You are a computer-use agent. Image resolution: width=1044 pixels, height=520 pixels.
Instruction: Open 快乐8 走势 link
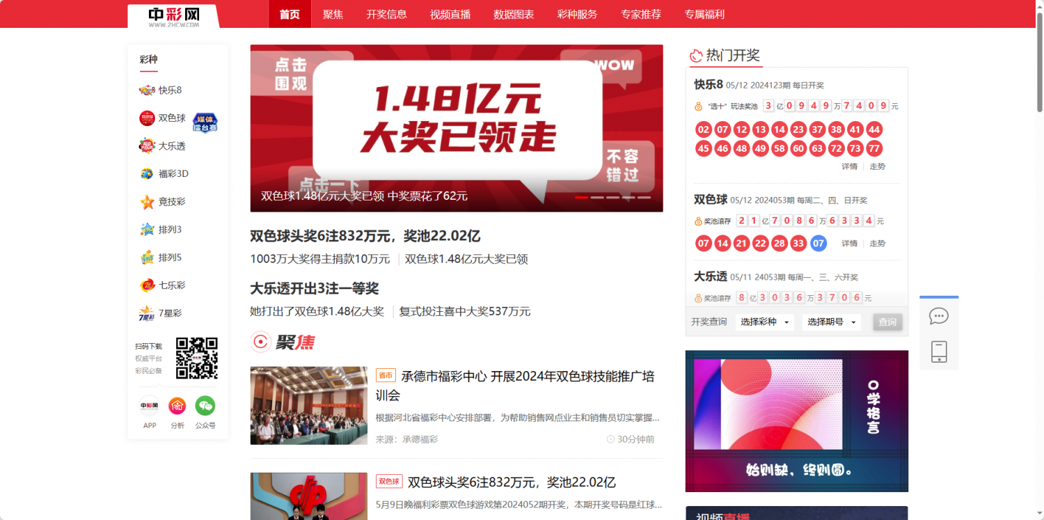tap(877, 166)
